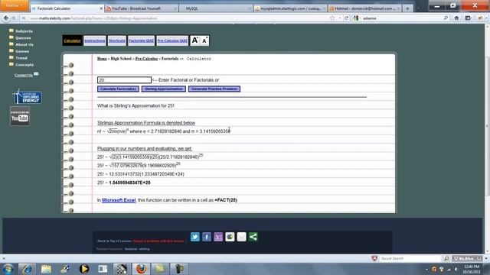Open the Windows Start menu
This screenshot has height=275, width=490.
pos(8,269)
